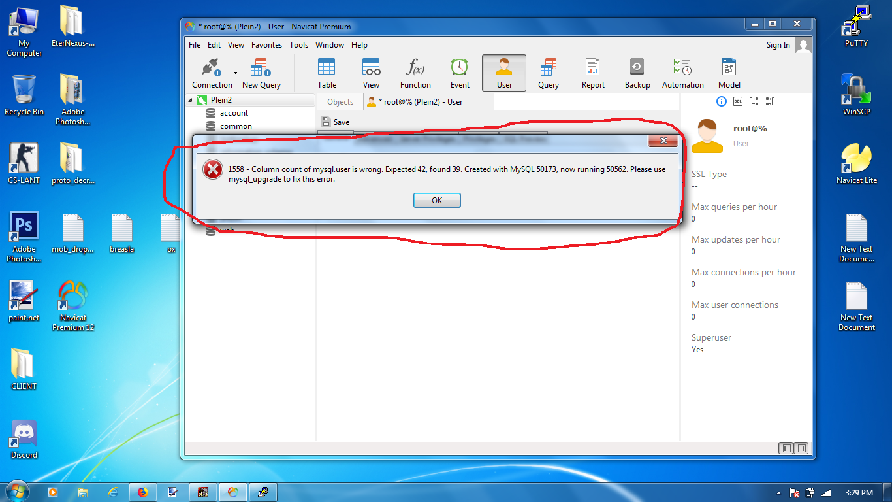Open the View objects button
This screenshot has height=502, width=892.
point(371,73)
